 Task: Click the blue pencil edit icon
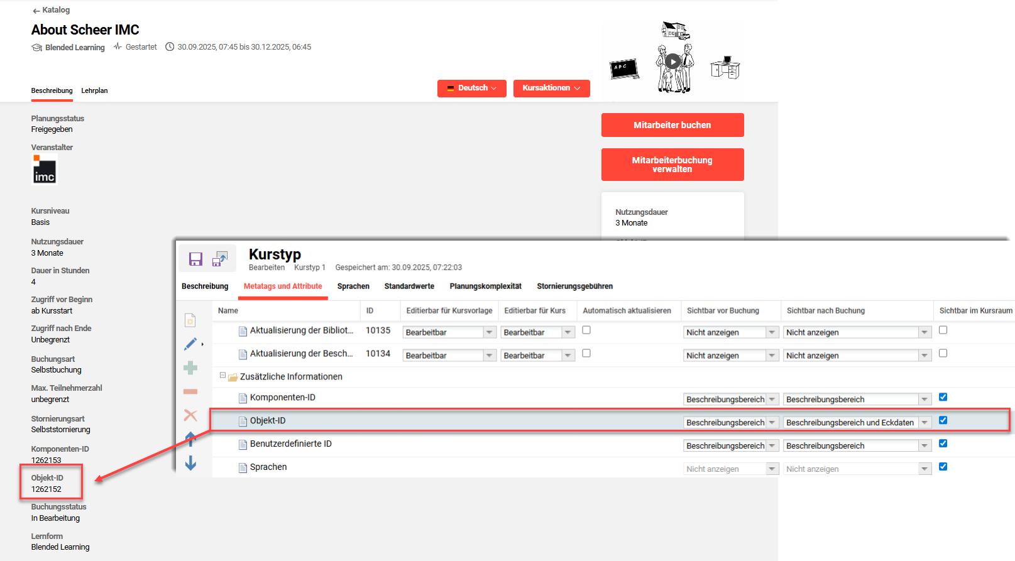pyautogui.click(x=190, y=344)
